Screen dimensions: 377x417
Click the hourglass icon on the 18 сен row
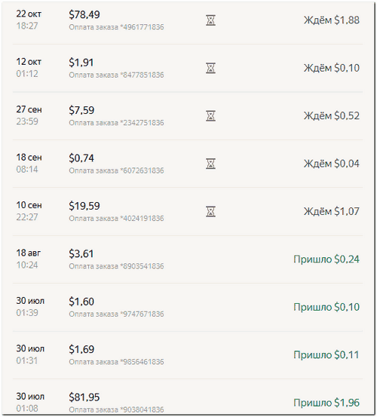210,164
